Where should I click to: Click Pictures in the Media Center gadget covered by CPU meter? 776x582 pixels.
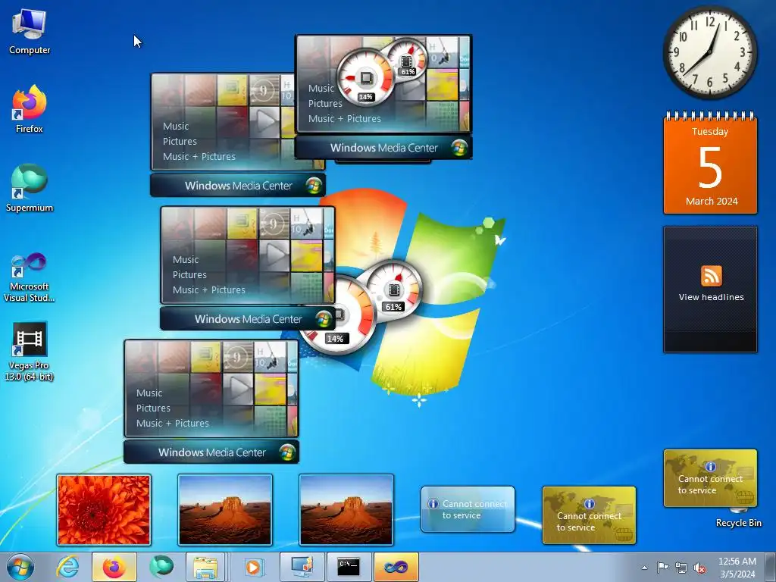pos(325,104)
